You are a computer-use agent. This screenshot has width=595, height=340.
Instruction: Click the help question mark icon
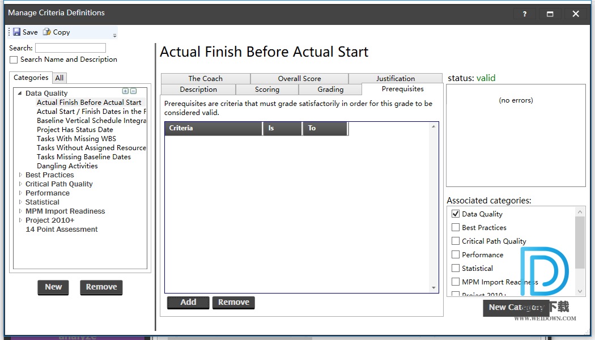click(525, 14)
